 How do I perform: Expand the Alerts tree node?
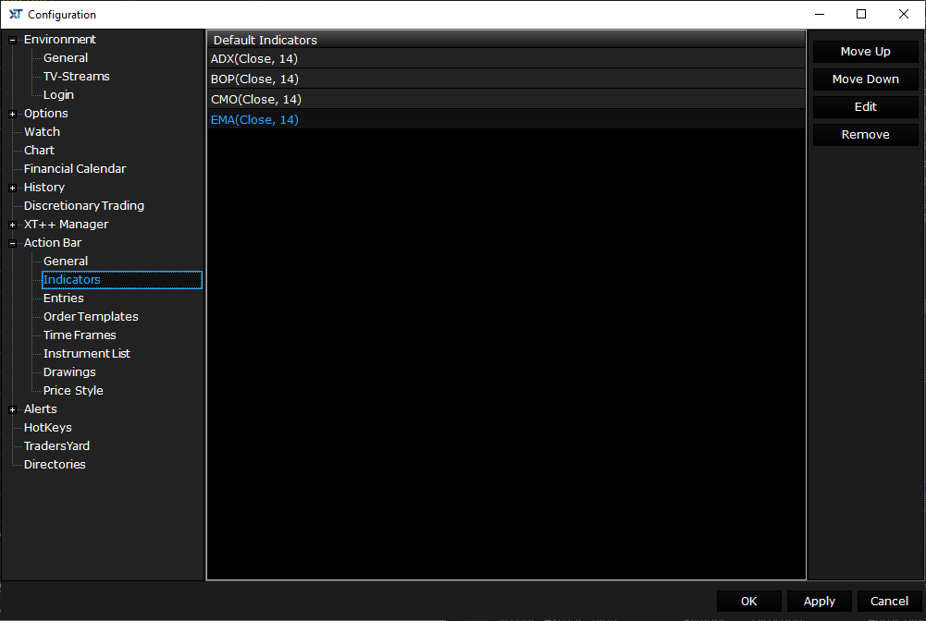click(x=12, y=409)
